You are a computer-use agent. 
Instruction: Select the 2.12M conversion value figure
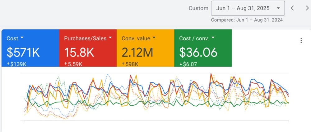point(137,53)
